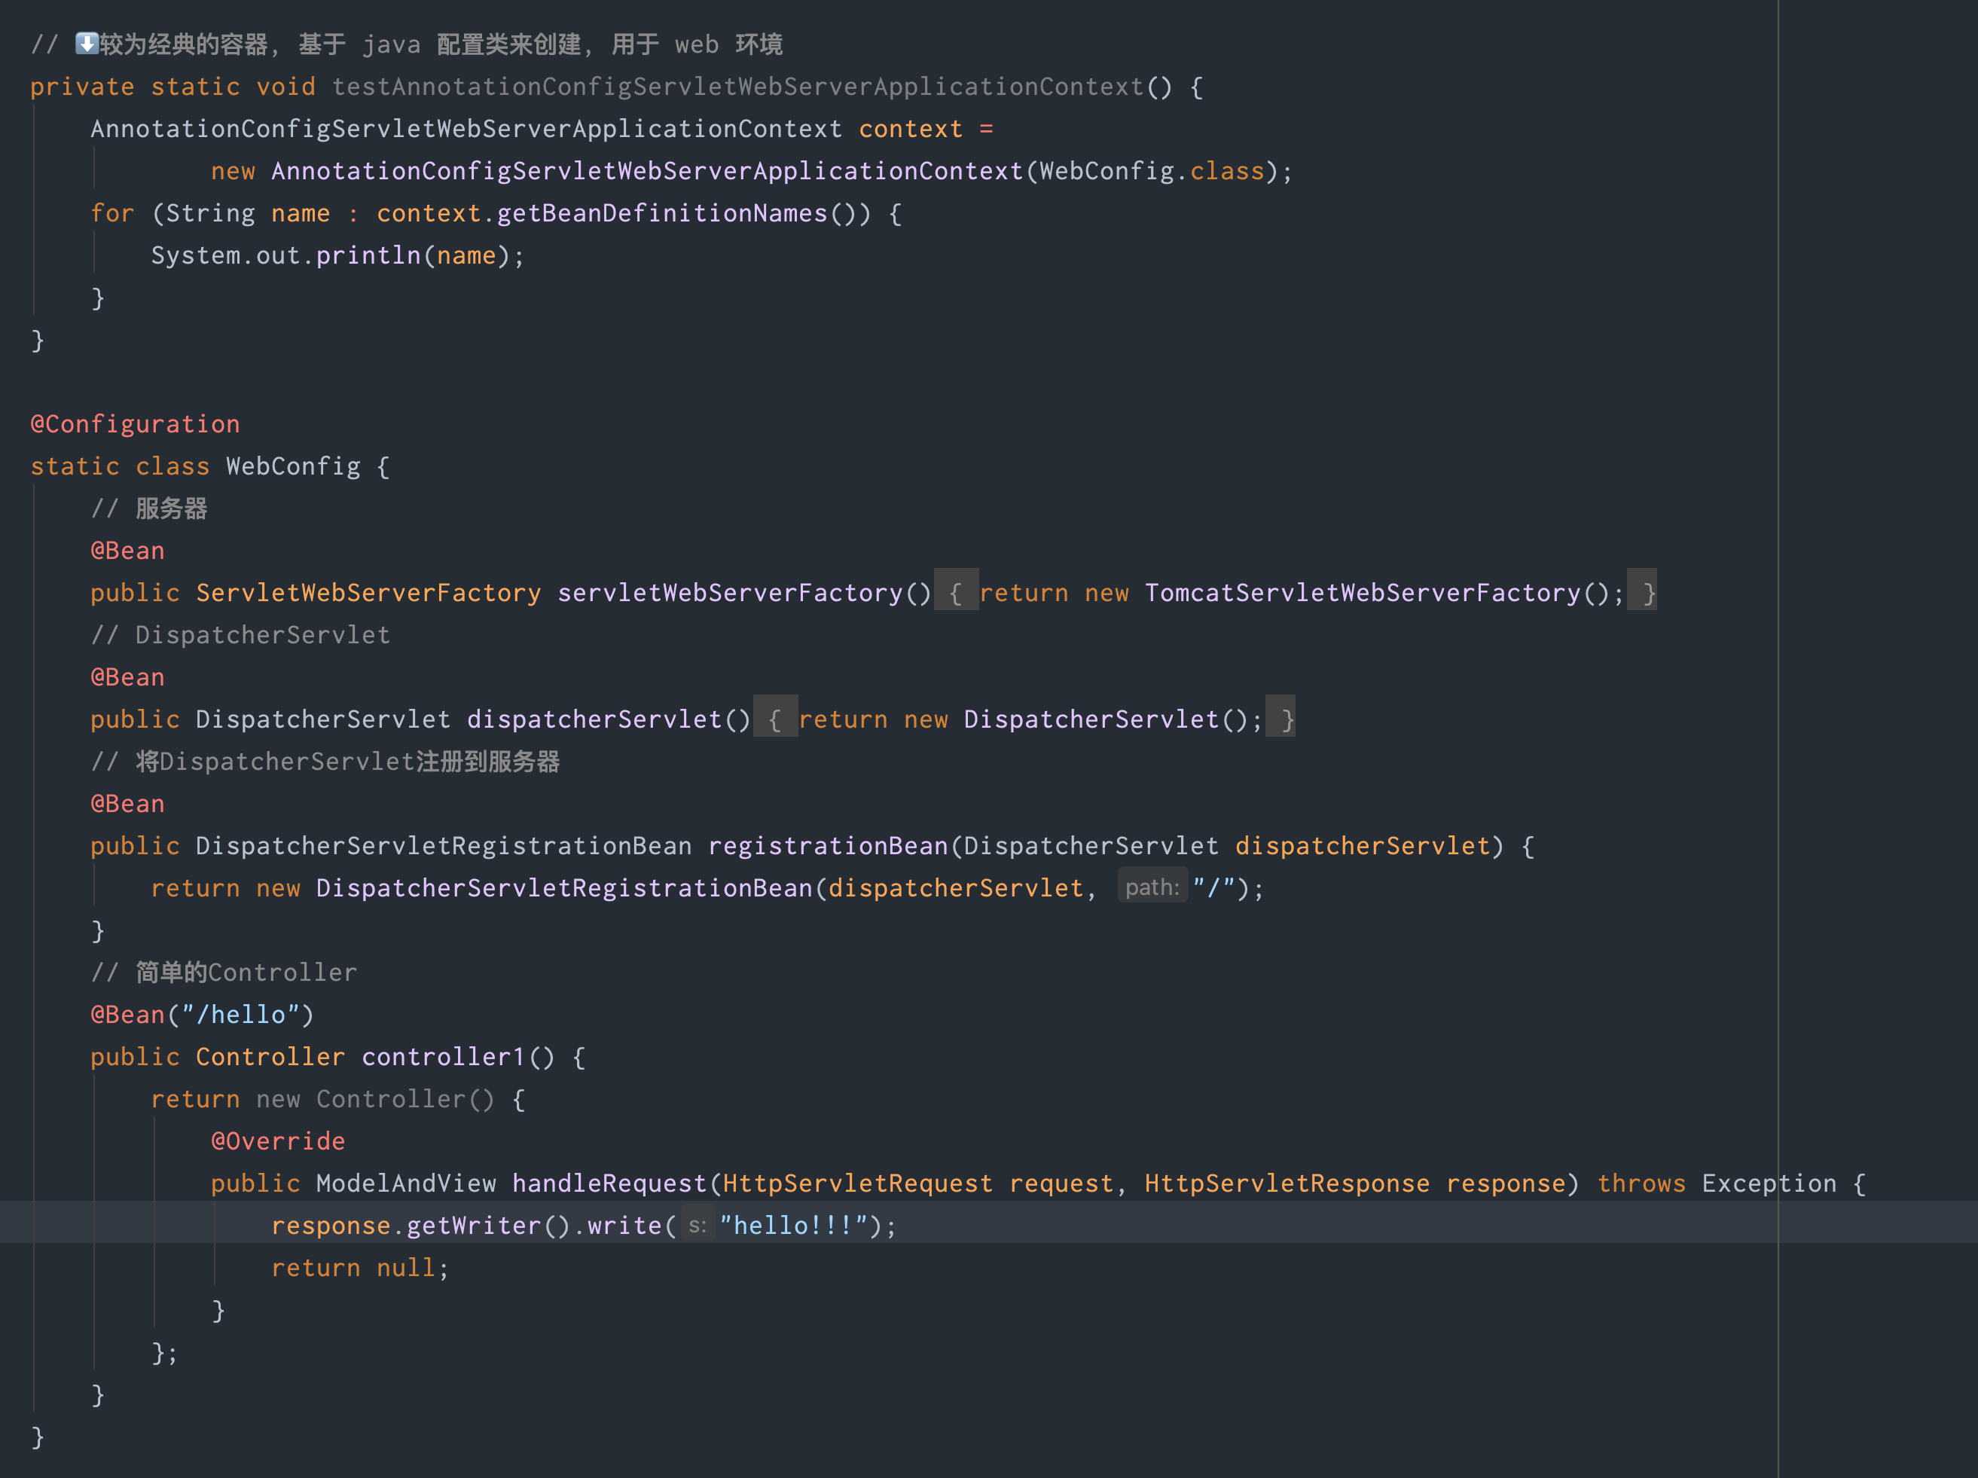Viewport: 1978px width, 1478px height.
Task: Click the testAnnotationConfigServletWebServerApplicationContext method name
Action: 737,87
